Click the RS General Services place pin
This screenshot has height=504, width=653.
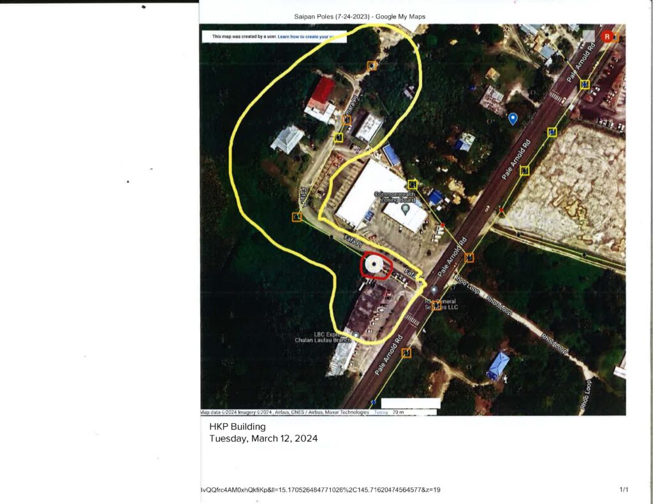tap(434, 291)
